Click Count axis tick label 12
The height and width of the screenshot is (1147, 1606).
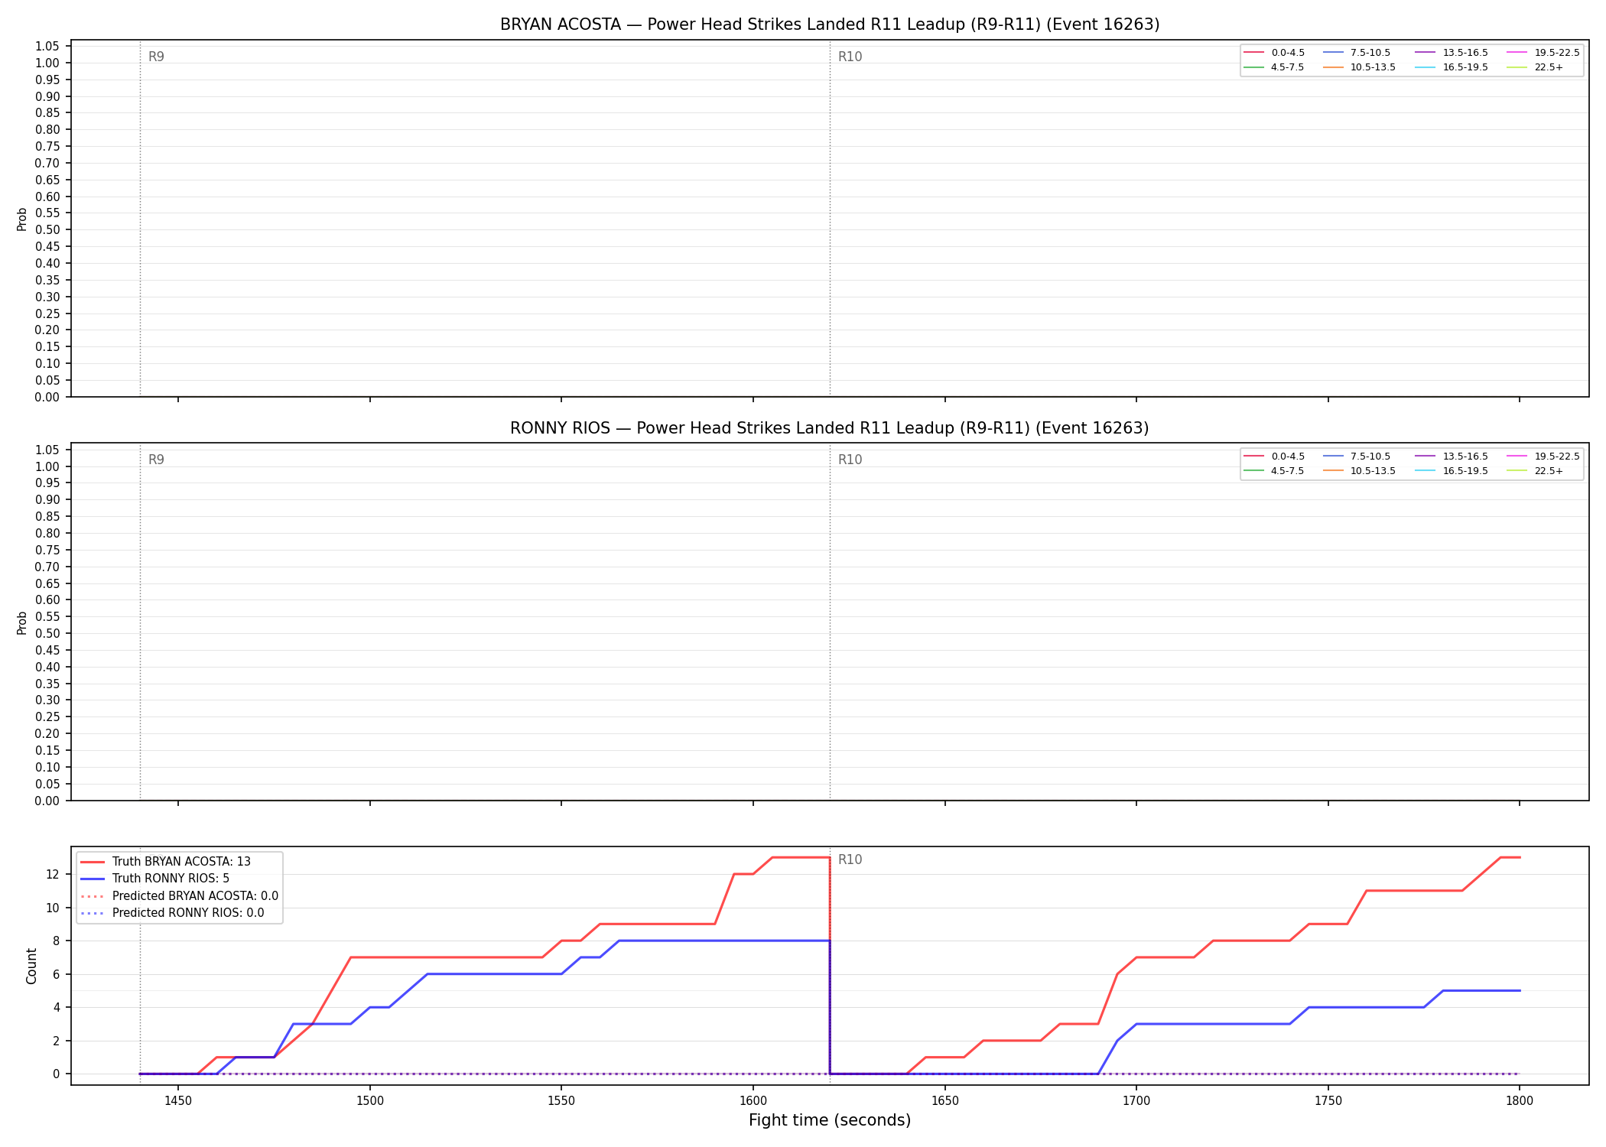pos(54,874)
